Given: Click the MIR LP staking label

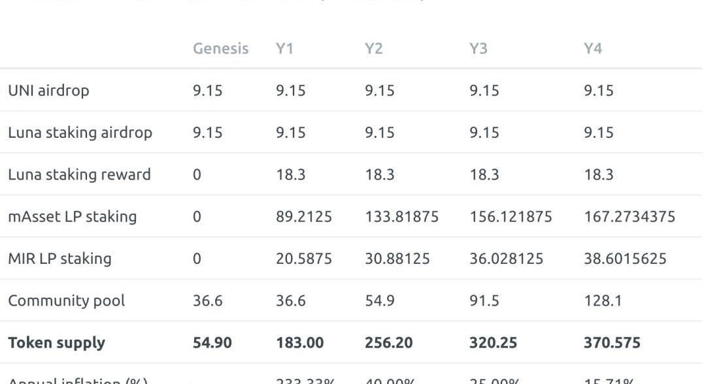Looking at the screenshot, I should (59, 259).
